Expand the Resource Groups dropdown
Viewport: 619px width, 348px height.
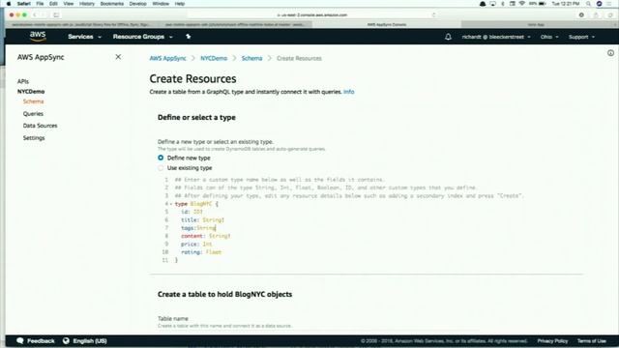tap(142, 37)
